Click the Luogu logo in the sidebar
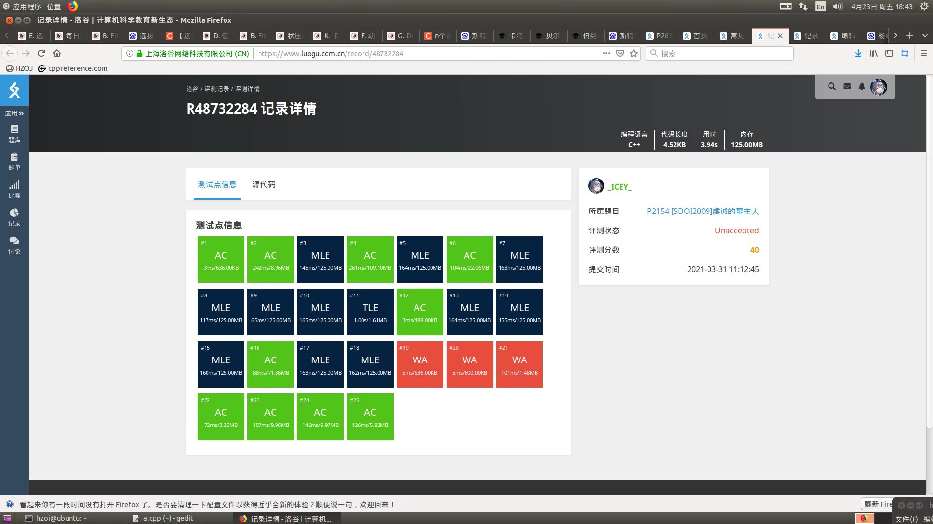This screenshot has height=524, width=933. click(14, 90)
